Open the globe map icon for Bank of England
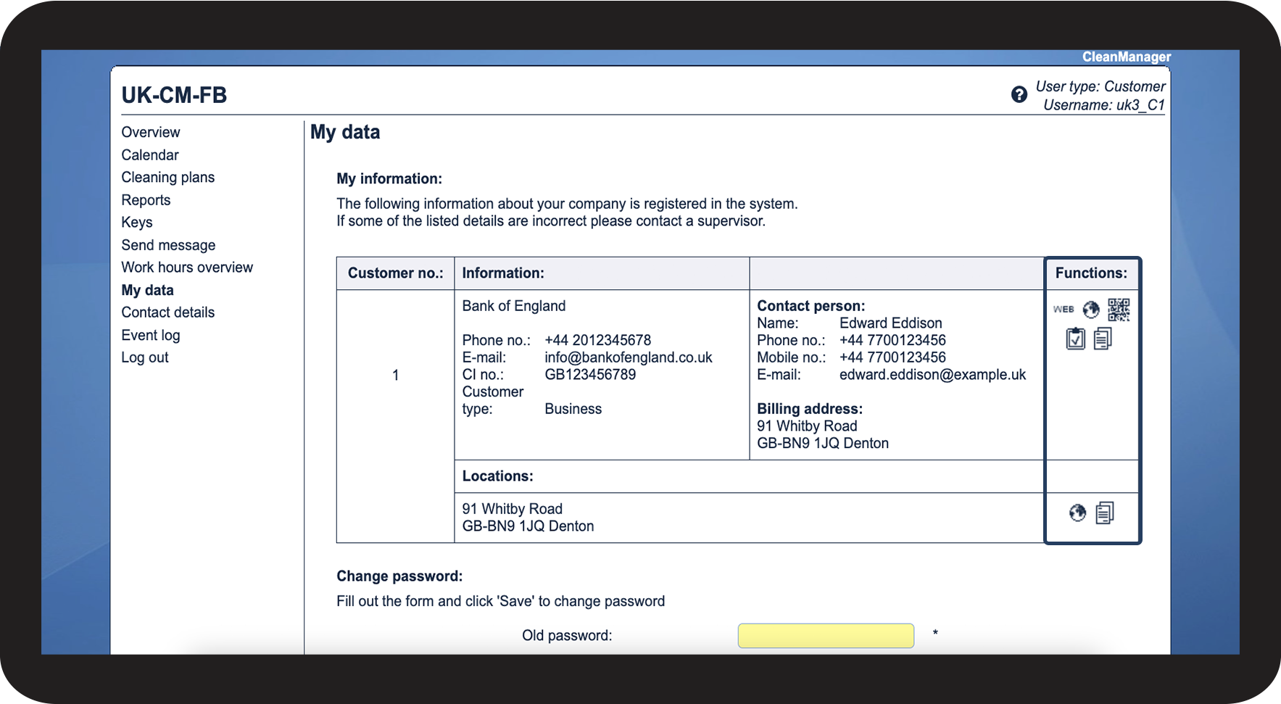1281x704 pixels. coord(1091,310)
